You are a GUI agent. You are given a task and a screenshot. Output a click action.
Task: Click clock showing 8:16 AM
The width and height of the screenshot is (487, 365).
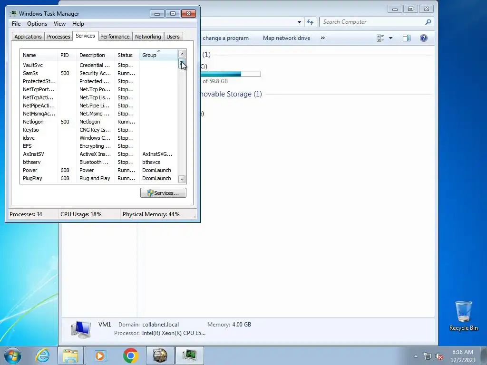(x=463, y=352)
